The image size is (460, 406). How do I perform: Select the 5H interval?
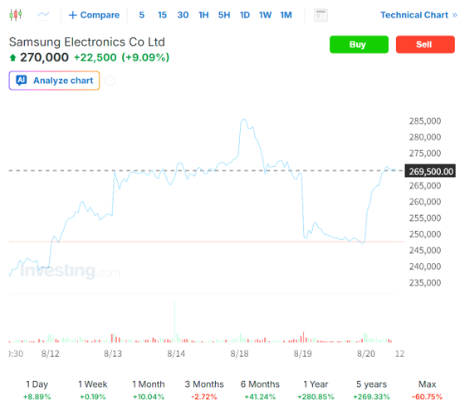(224, 15)
